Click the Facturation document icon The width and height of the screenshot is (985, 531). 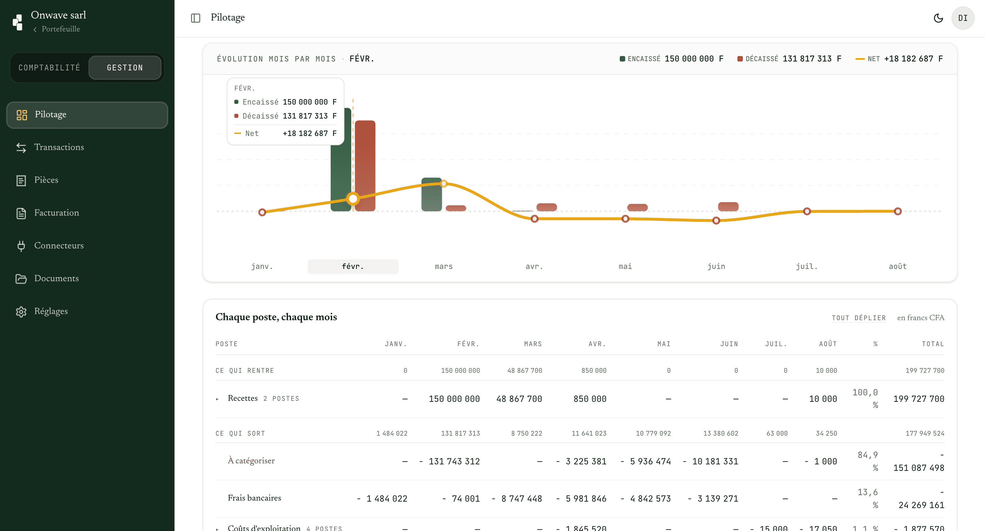click(x=22, y=214)
